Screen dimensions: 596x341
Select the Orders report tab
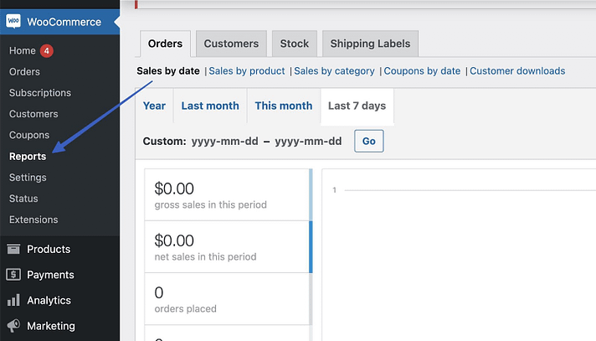click(165, 44)
